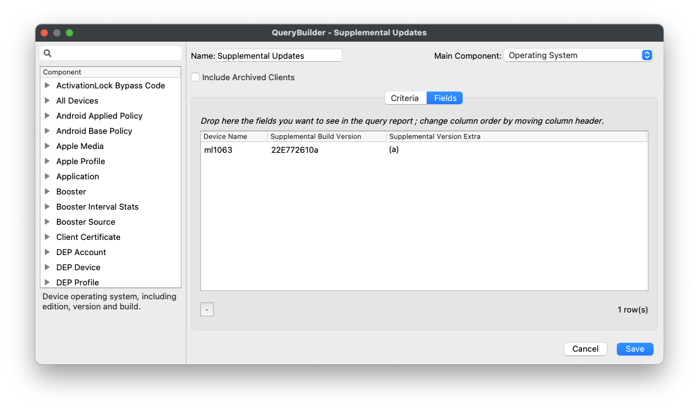This screenshot has width=699, height=411.
Task: Select the Client Certificate label
Action: (x=88, y=237)
